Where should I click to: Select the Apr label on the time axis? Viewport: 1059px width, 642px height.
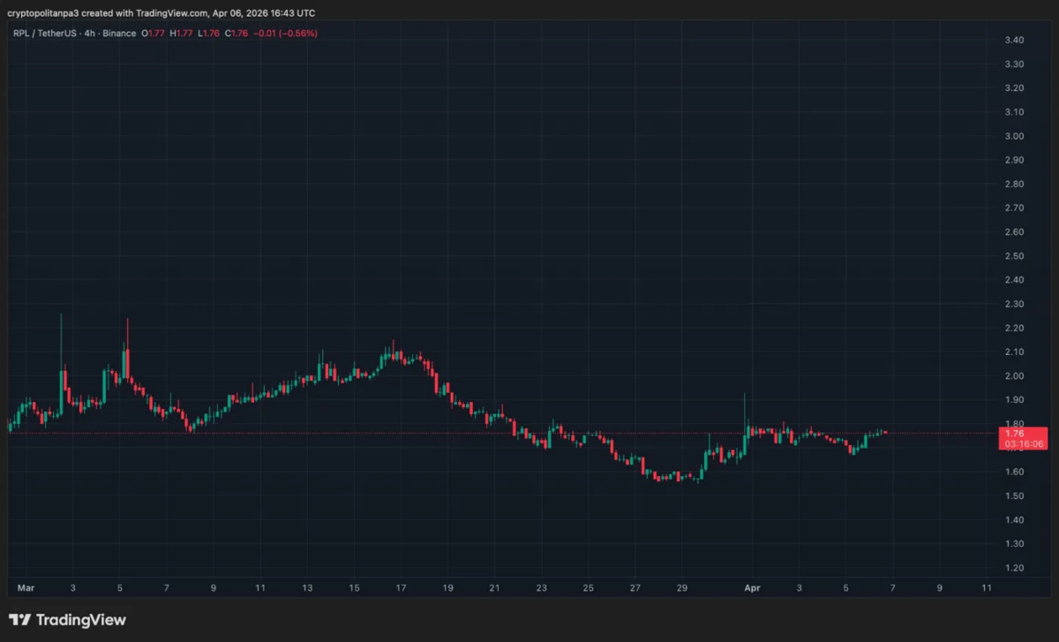pos(752,587)
